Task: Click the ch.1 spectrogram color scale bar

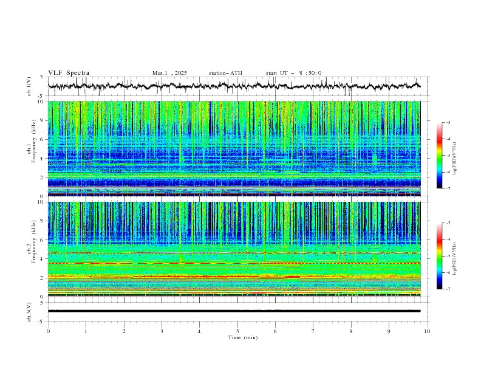Action: click(439, 156)
